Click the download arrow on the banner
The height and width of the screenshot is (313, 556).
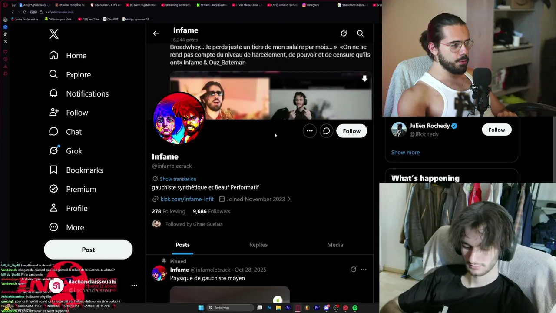tap(364, 79)
